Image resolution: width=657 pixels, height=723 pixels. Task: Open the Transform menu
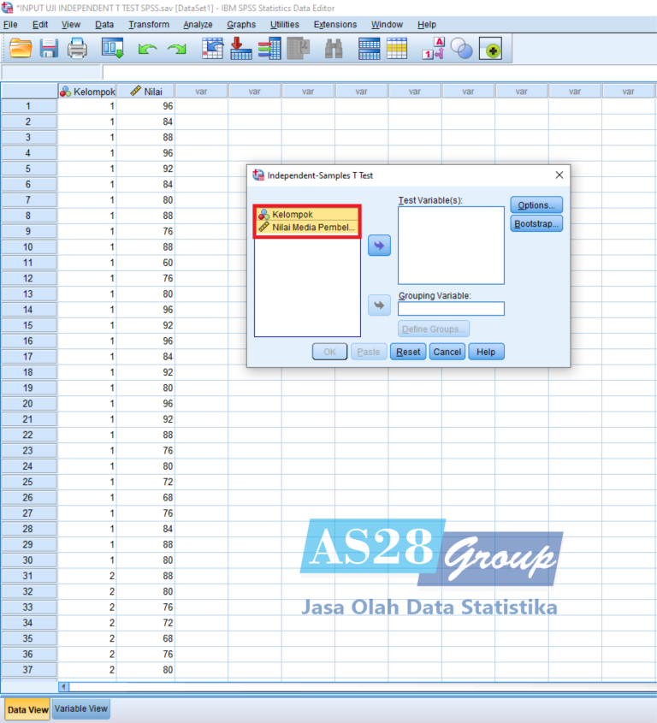(x=149, y=25)
